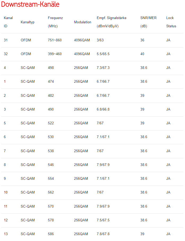Select channel ID 31 cell
The image size is (185, 241).
tap(6, 40)
